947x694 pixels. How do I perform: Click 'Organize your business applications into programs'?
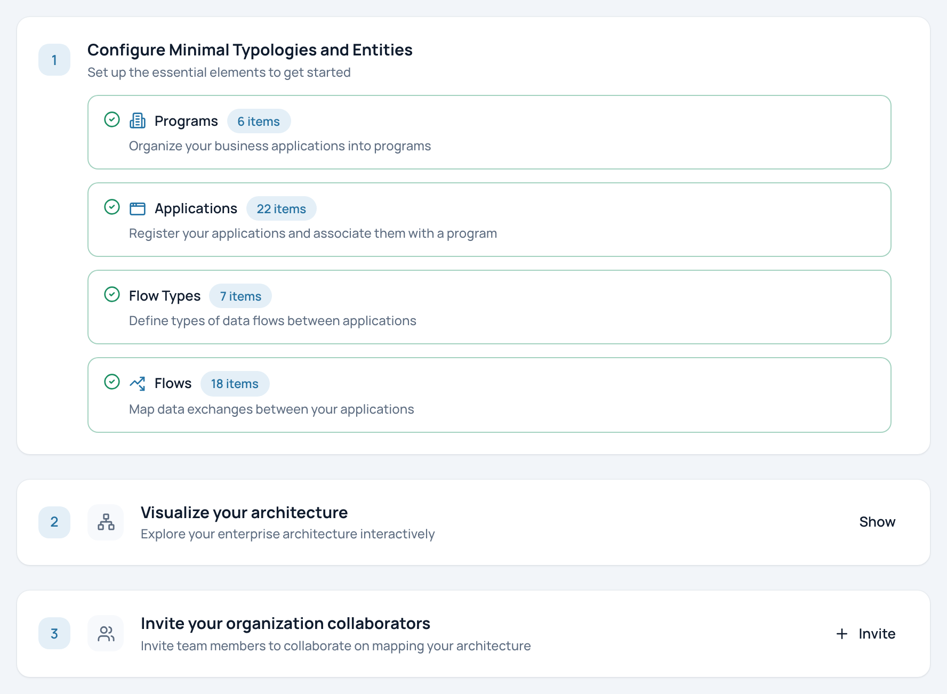tap(280, 146)
